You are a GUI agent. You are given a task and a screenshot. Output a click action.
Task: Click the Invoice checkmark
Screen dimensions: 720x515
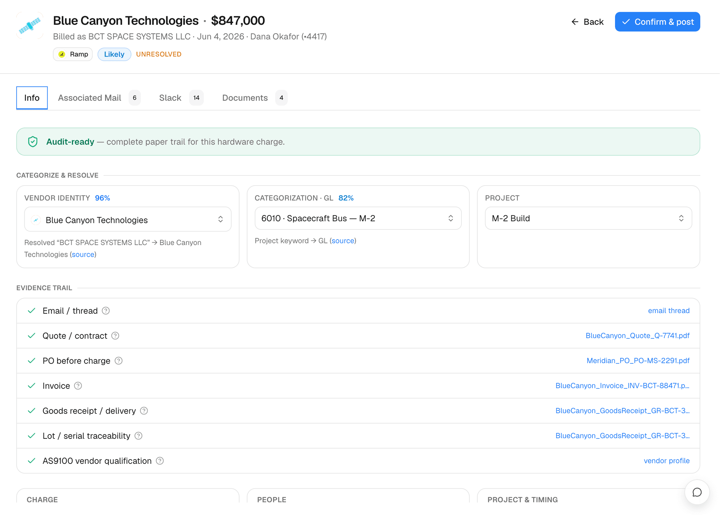coord(31,386)
